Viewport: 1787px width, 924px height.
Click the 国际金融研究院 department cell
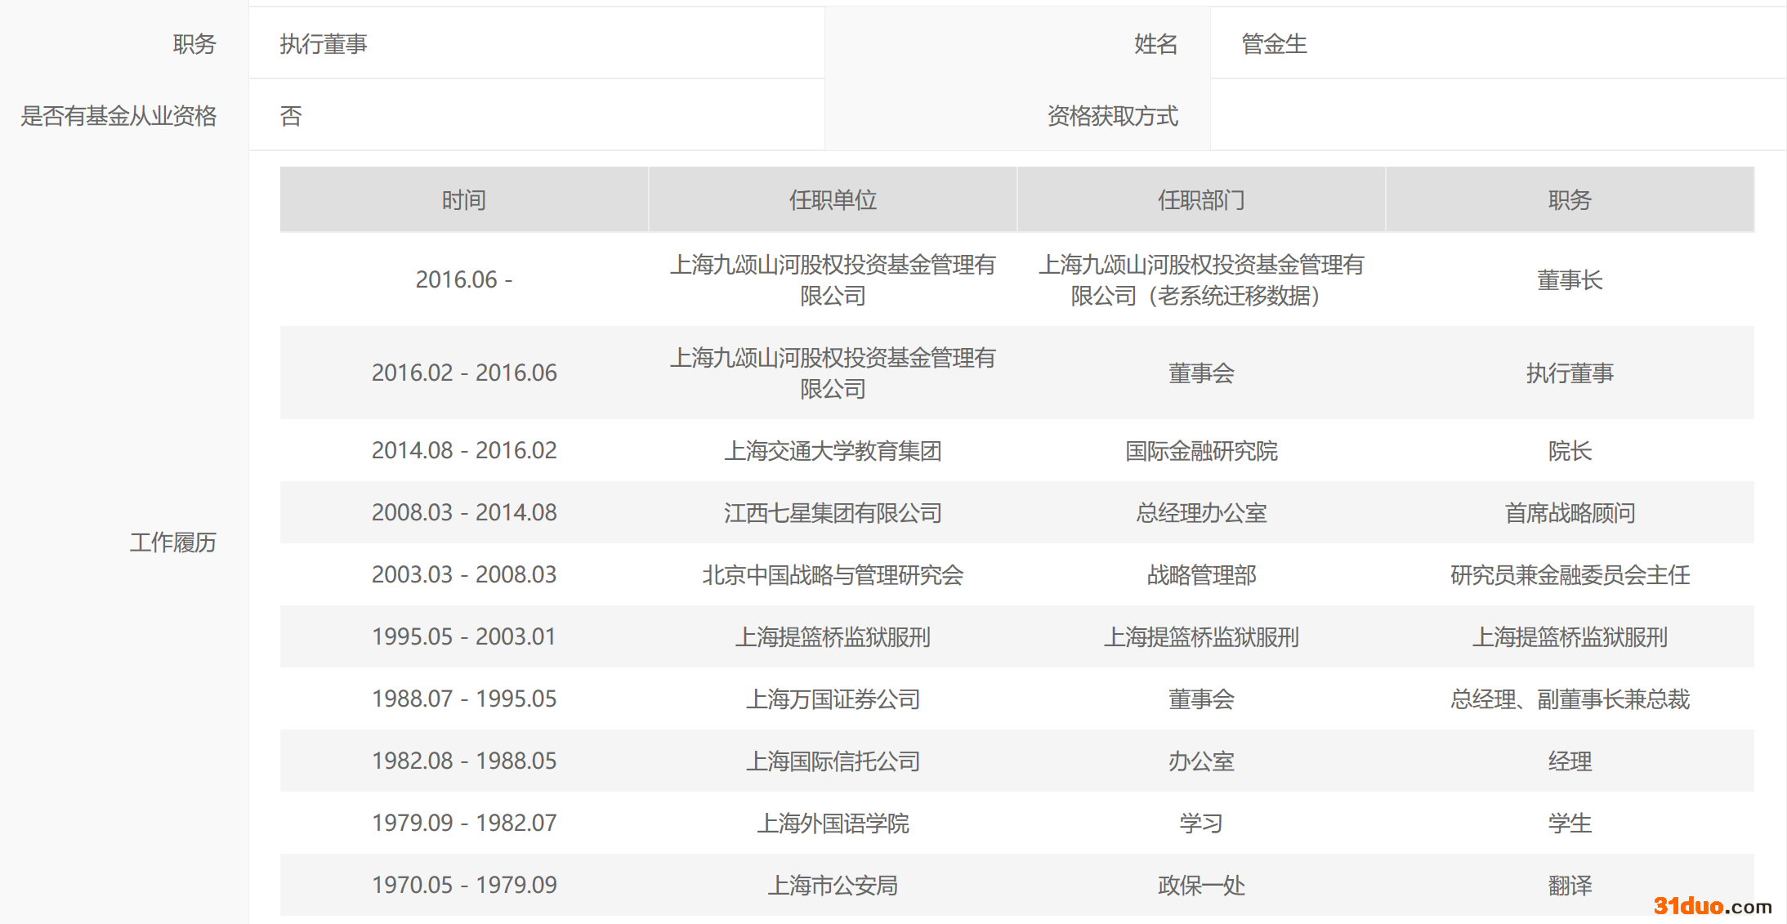coord(1200,451)
